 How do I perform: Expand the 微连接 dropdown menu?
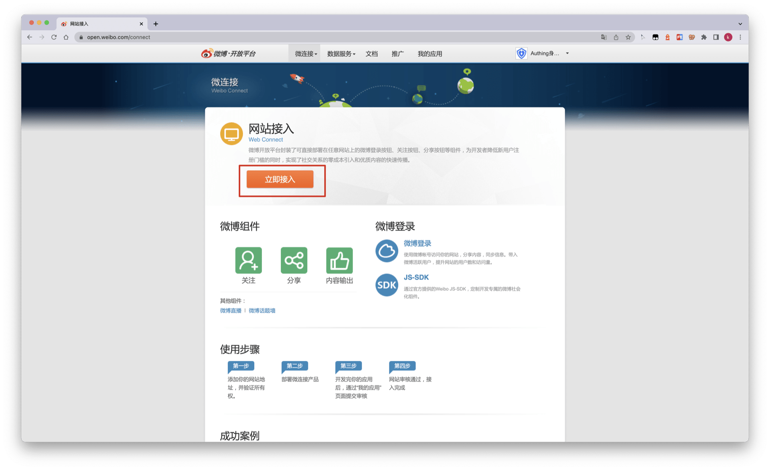(306, 54)
